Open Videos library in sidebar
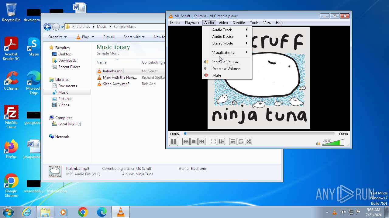Screen dimensions: 389x218 tap(64, 105)
